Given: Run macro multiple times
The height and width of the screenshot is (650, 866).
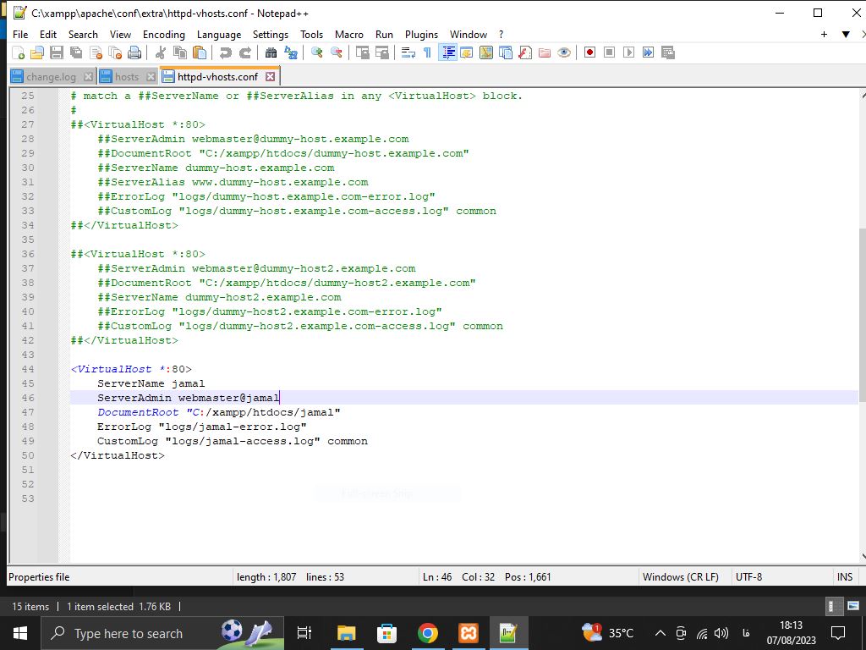Looking at the screenshot, I should coord(649,52).
